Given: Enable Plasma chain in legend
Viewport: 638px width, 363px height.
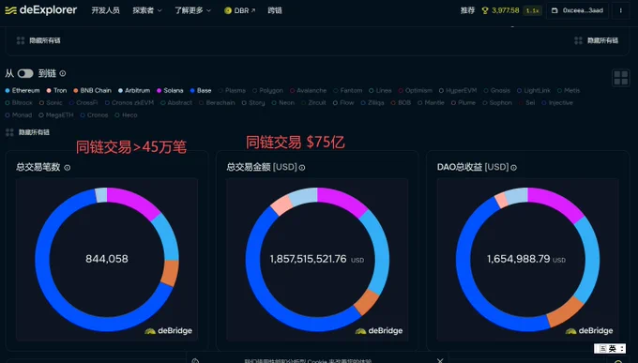Looking at the screenshot, I should click(x=232, y=90).
